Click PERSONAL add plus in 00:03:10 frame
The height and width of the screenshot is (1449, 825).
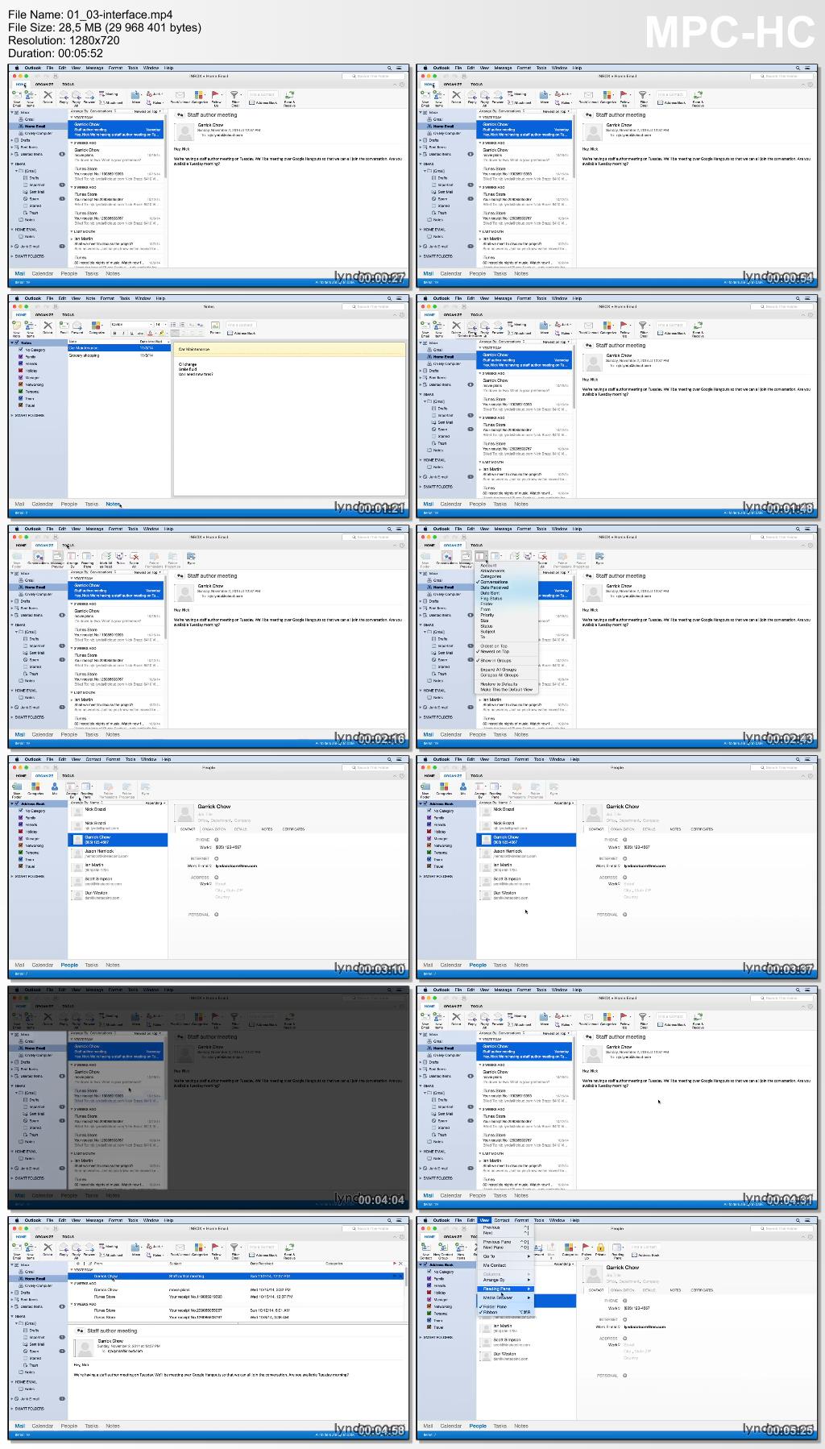point(216,915)
